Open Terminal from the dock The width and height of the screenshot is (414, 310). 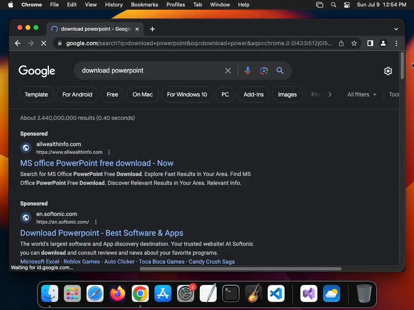[x=231, y=293]
